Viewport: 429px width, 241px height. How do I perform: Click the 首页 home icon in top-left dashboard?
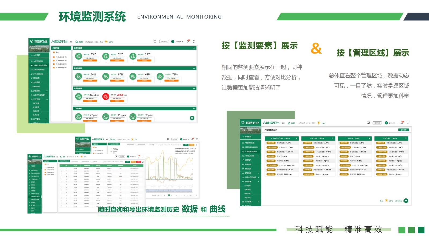[77, 42]
